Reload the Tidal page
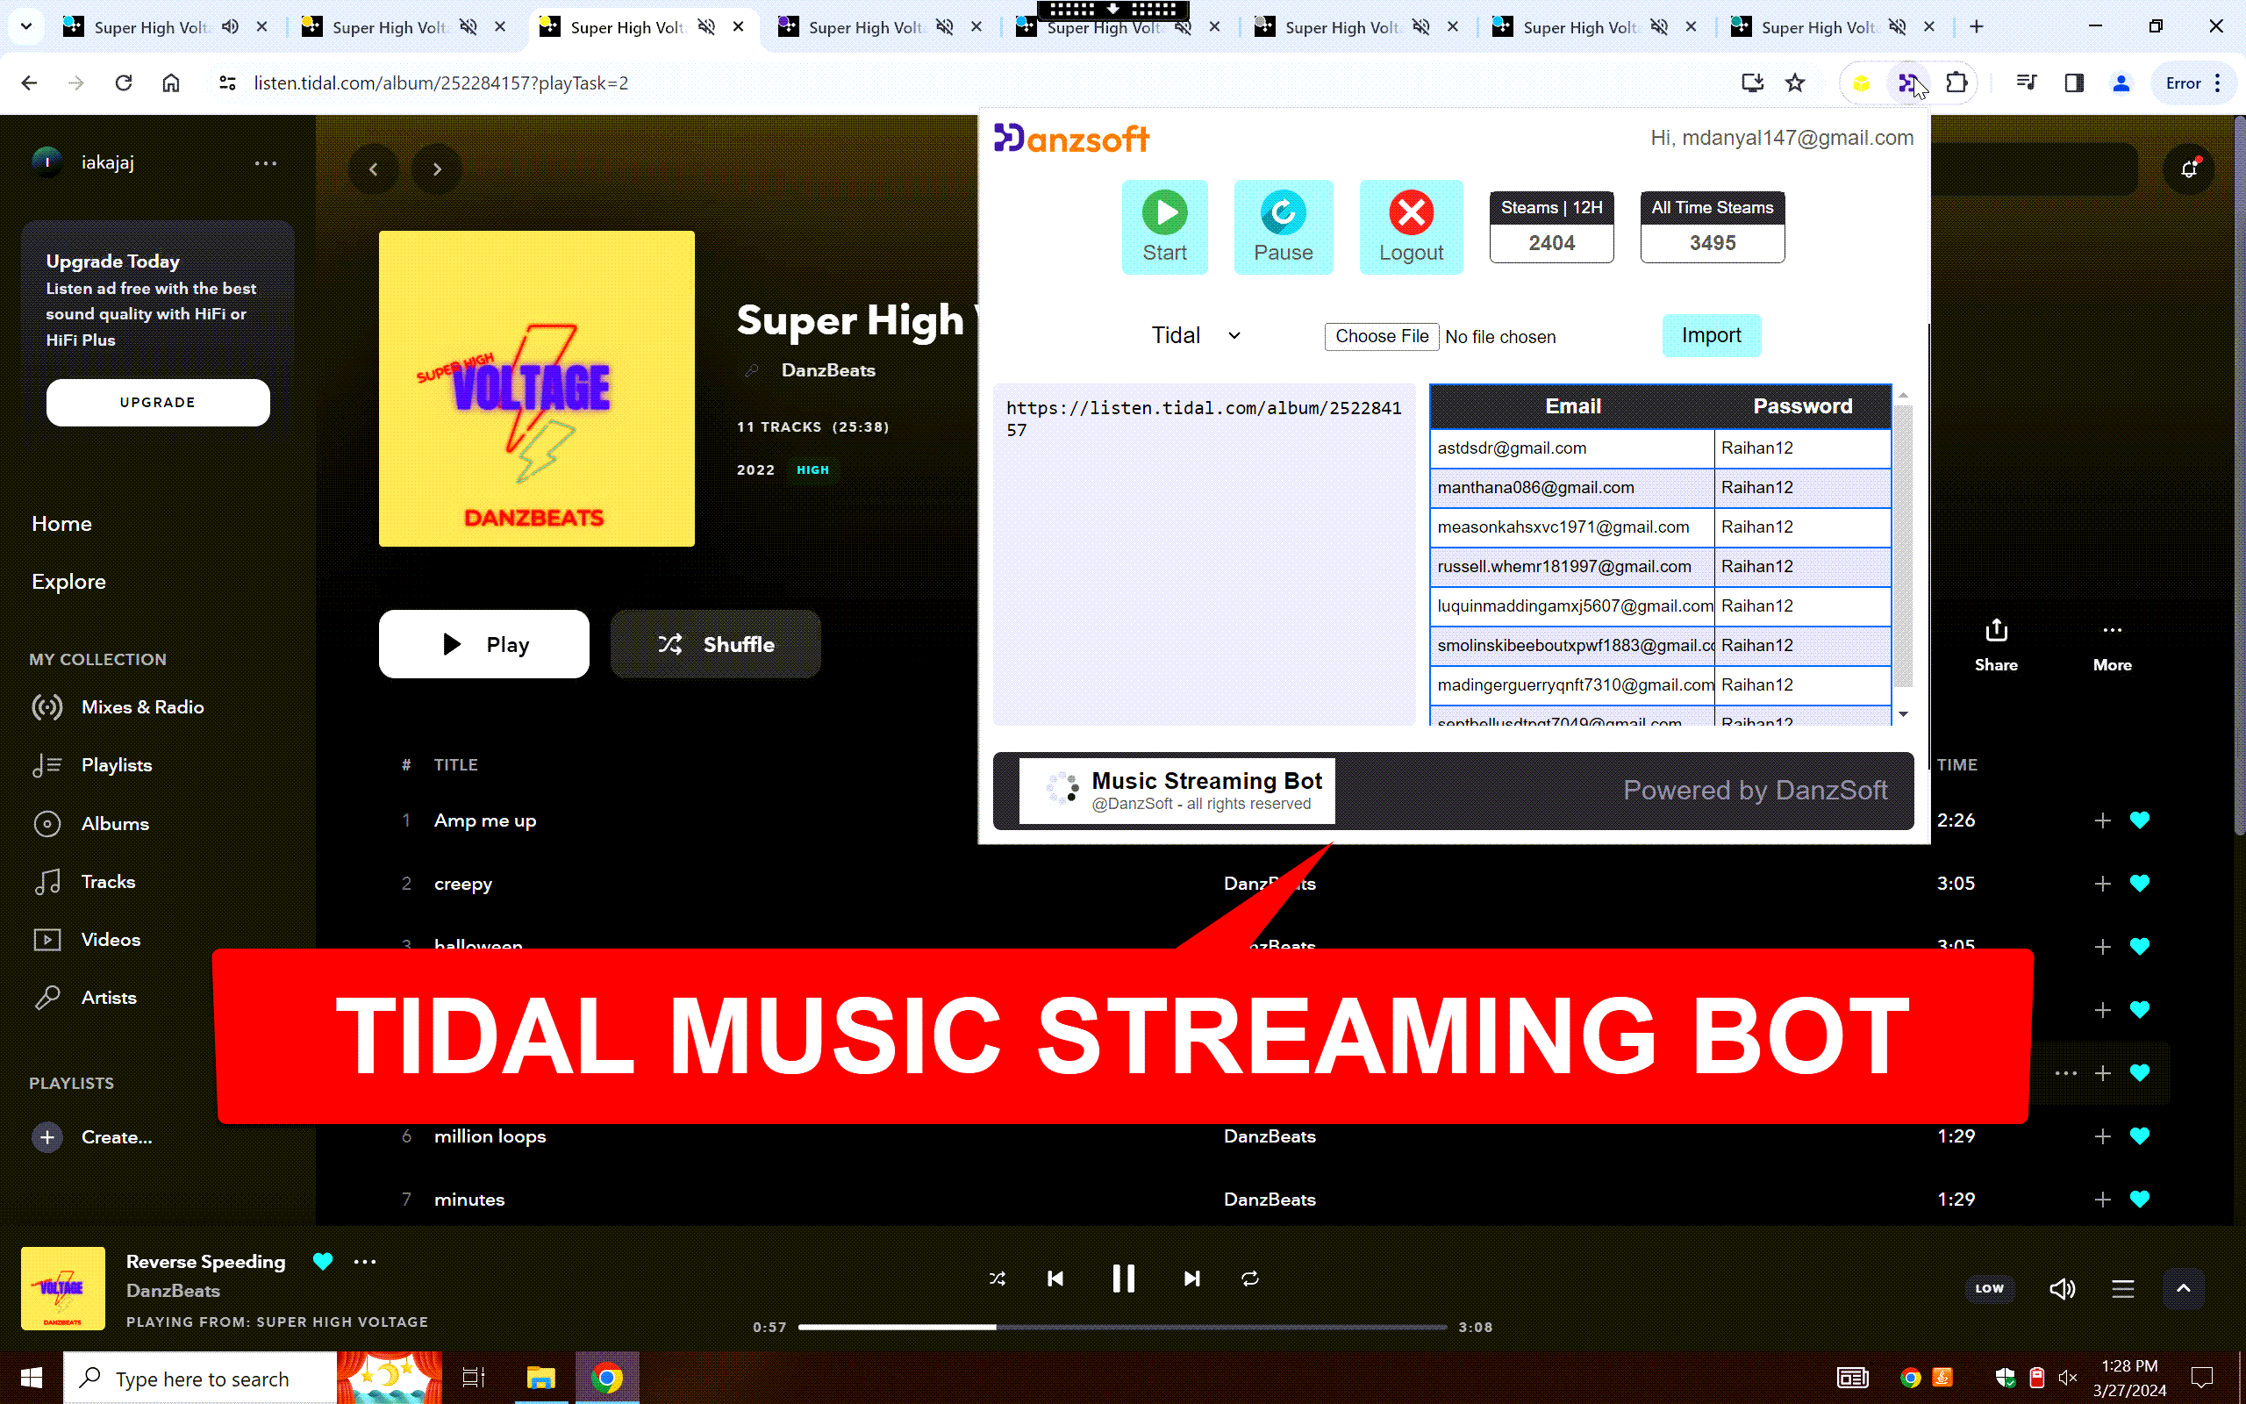The image size is (2246, 1404). point(124,83)
